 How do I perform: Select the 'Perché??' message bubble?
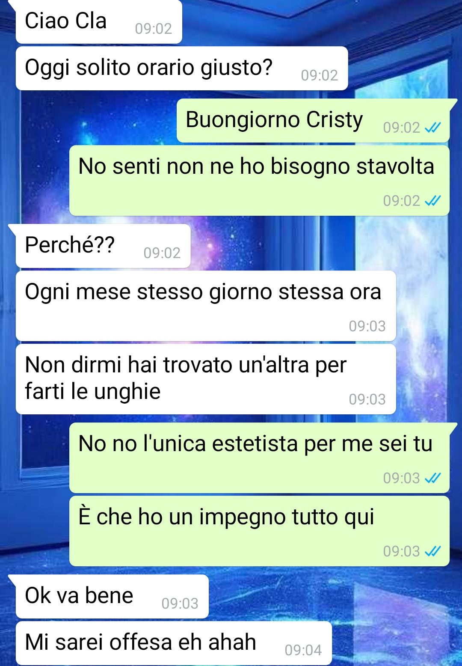103,246
